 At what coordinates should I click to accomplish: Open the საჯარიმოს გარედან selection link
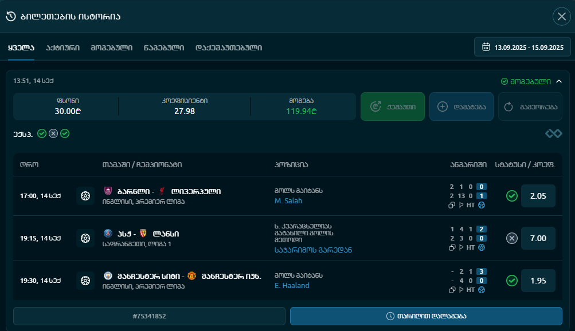point(313,250)
